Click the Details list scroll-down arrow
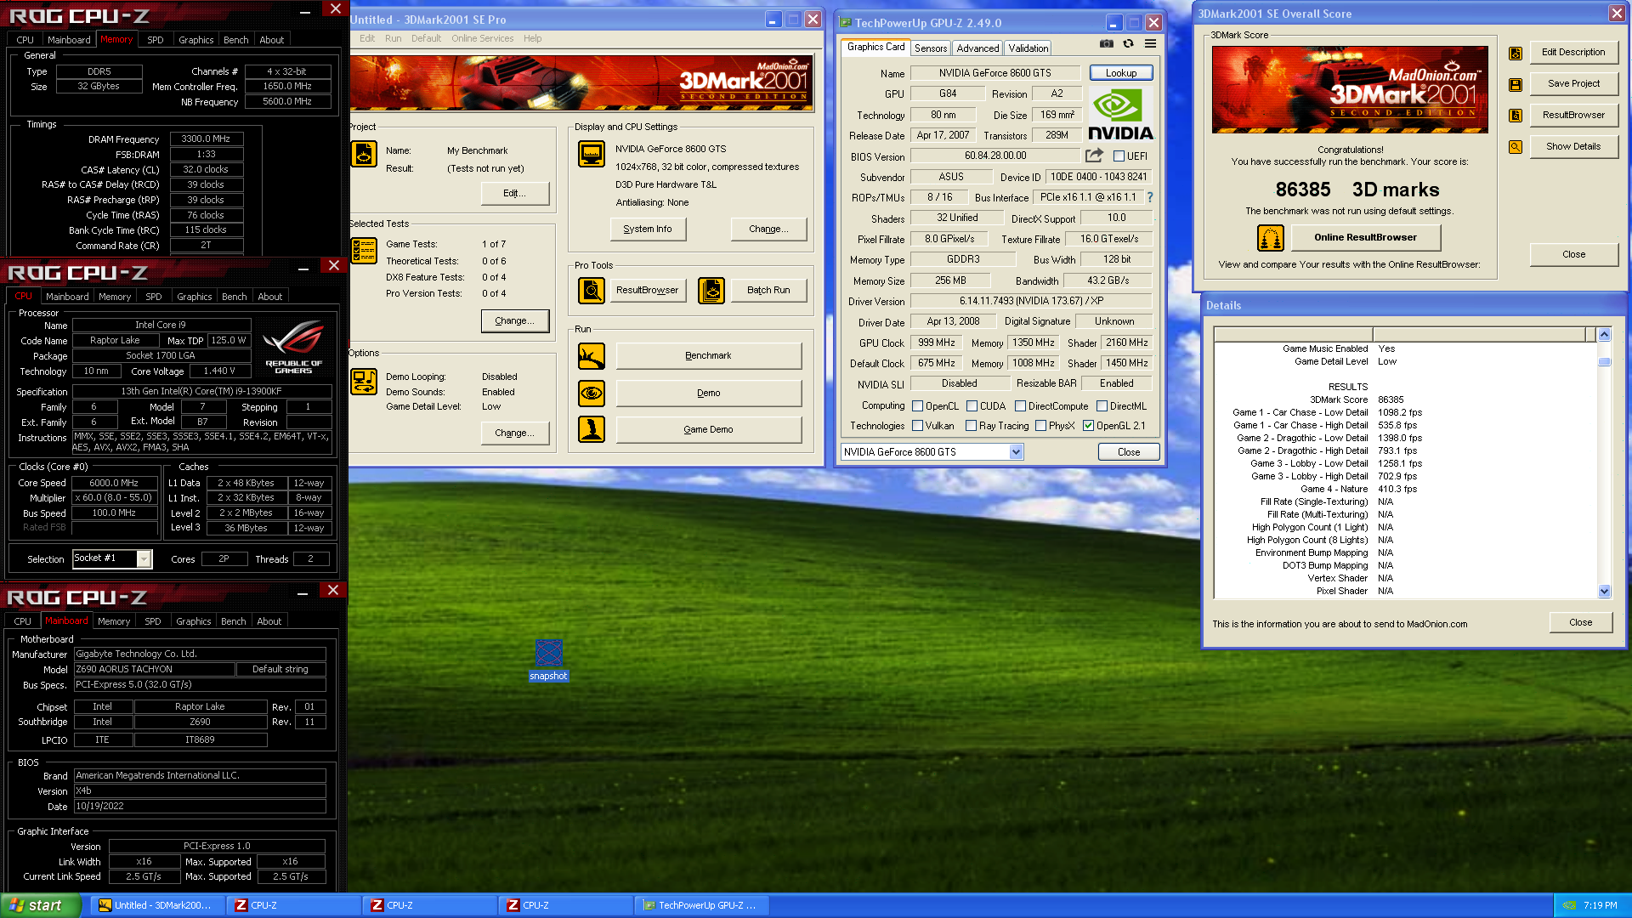Screen dimensions: 1632x918 pyautogui.click(x=1604, y=592)
